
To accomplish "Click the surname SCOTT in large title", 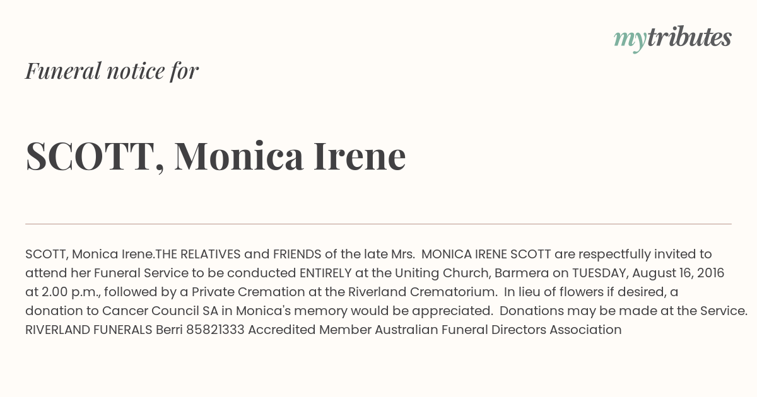I will [90, 156].
